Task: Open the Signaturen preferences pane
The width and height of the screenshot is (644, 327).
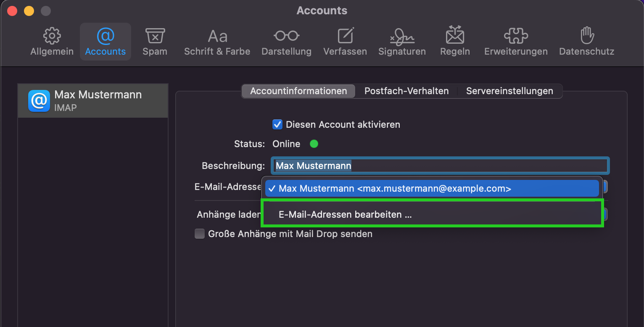Action: 402,42
